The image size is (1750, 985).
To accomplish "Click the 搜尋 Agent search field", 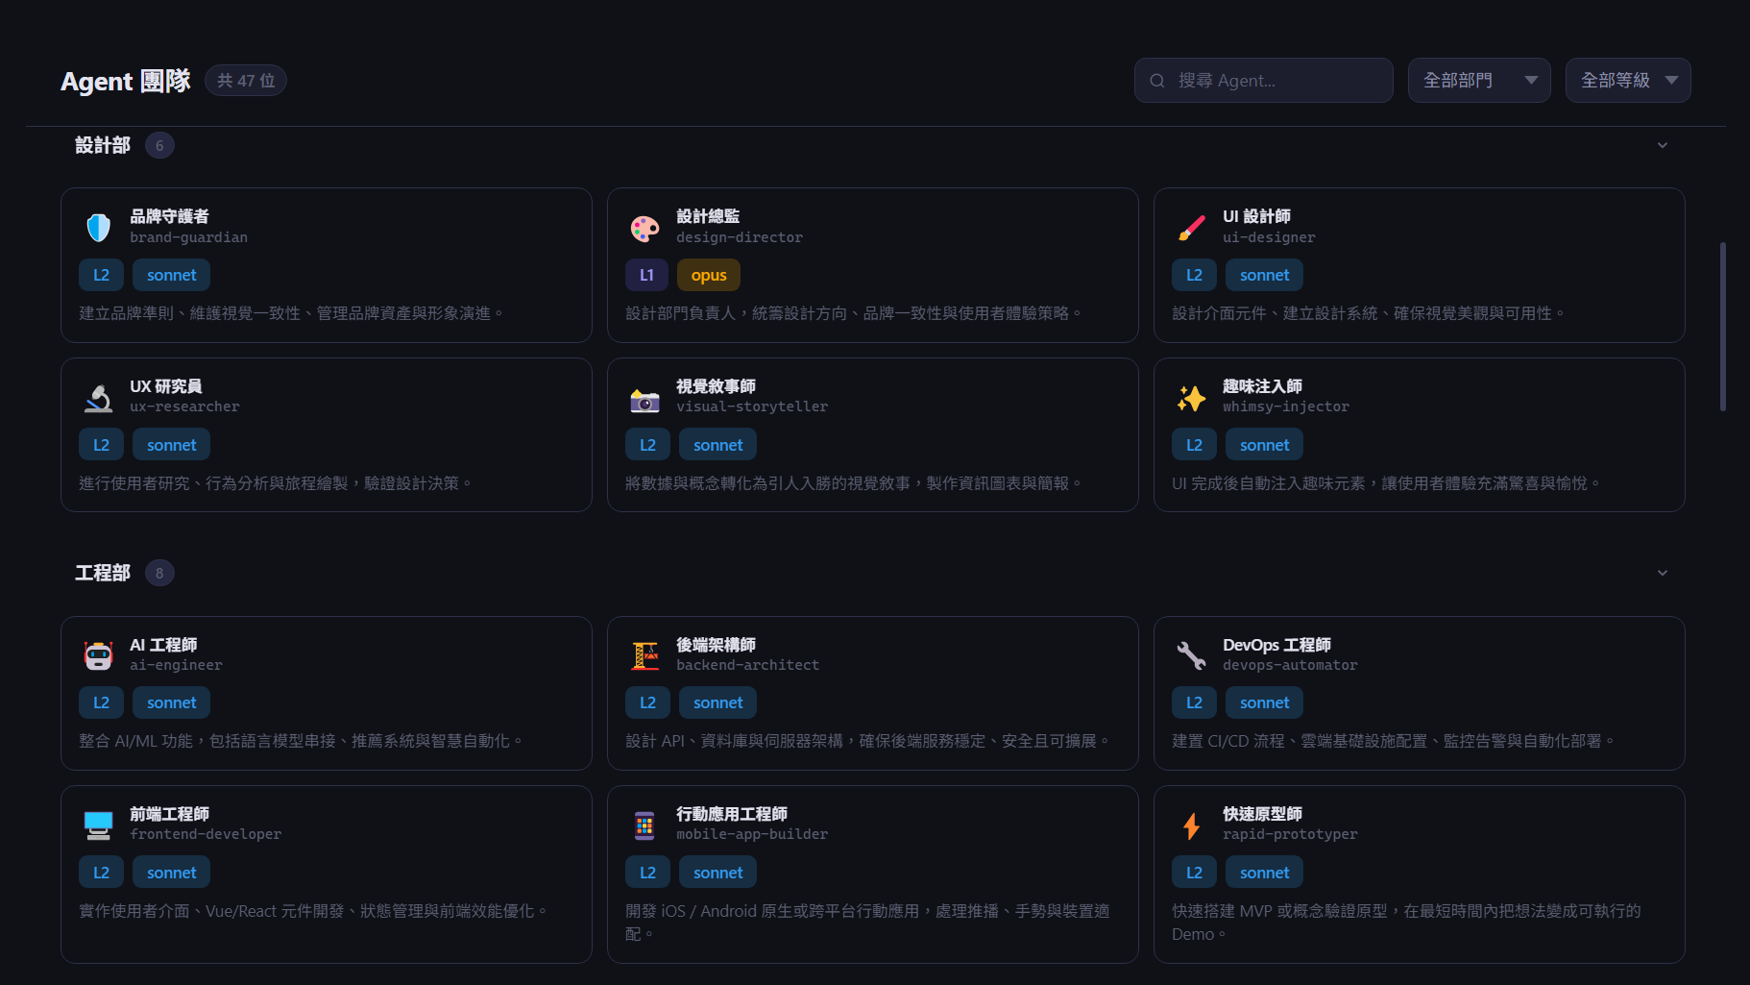I will point(1262,80).
